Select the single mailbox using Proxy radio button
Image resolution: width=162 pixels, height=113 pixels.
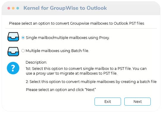tap(23, 38)
